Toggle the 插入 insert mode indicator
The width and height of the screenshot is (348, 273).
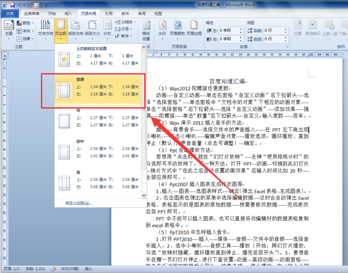tap(88, 269)
